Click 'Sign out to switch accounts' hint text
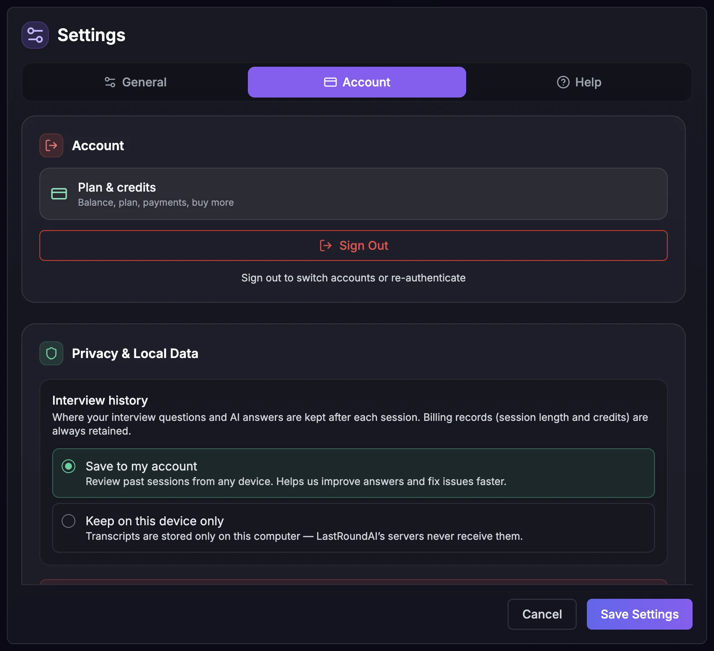The width and height of the screenshot is (714, 651). (354, 278)
